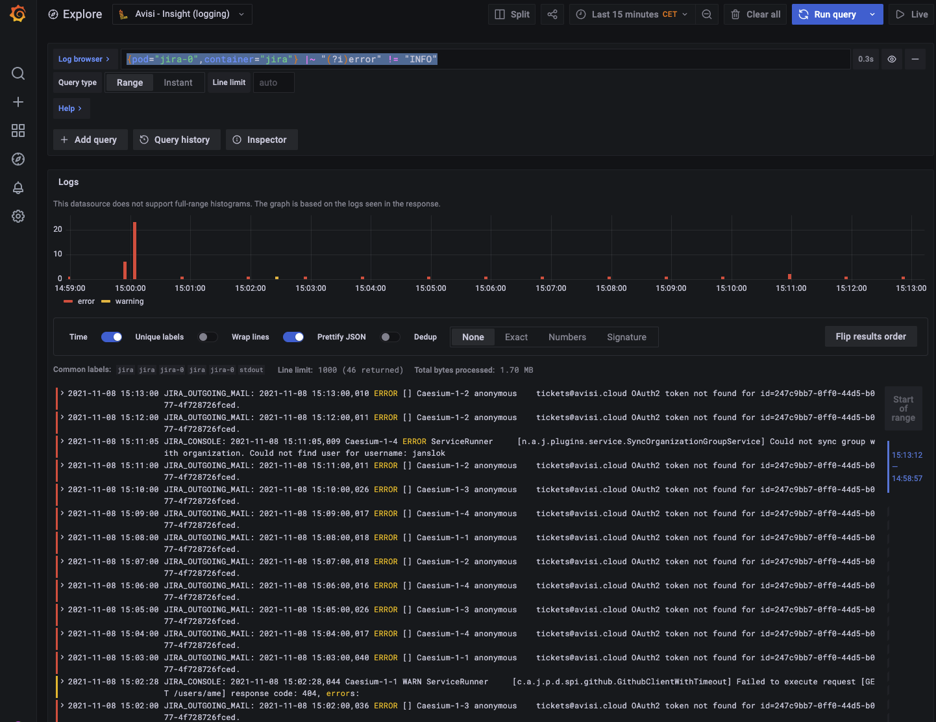Click the Split pane button
This screenshot has height=722, width=936.
(512, 14)
